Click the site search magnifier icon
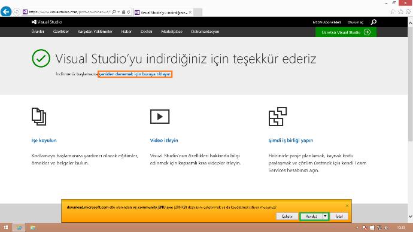The image size is (413, 232). [x=373, y=22]
